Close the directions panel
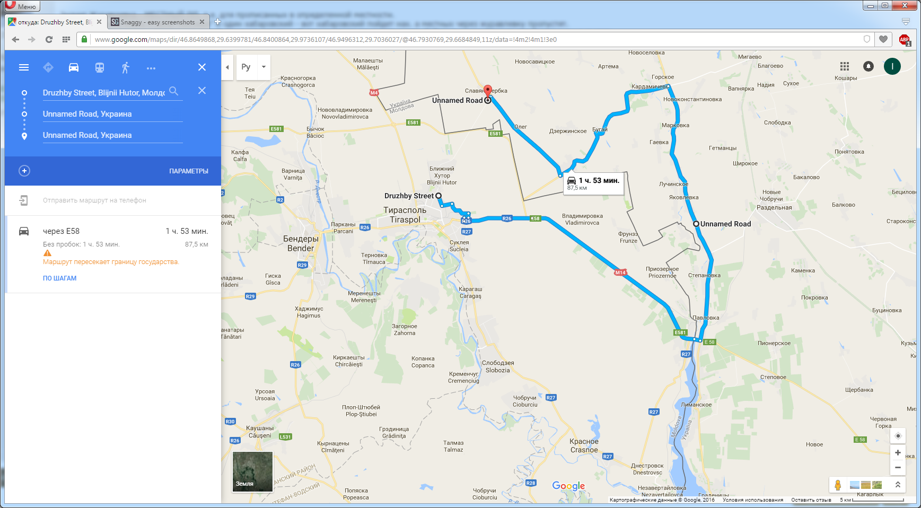This screenshot has height=508, width=921. [x=202, y=67]
